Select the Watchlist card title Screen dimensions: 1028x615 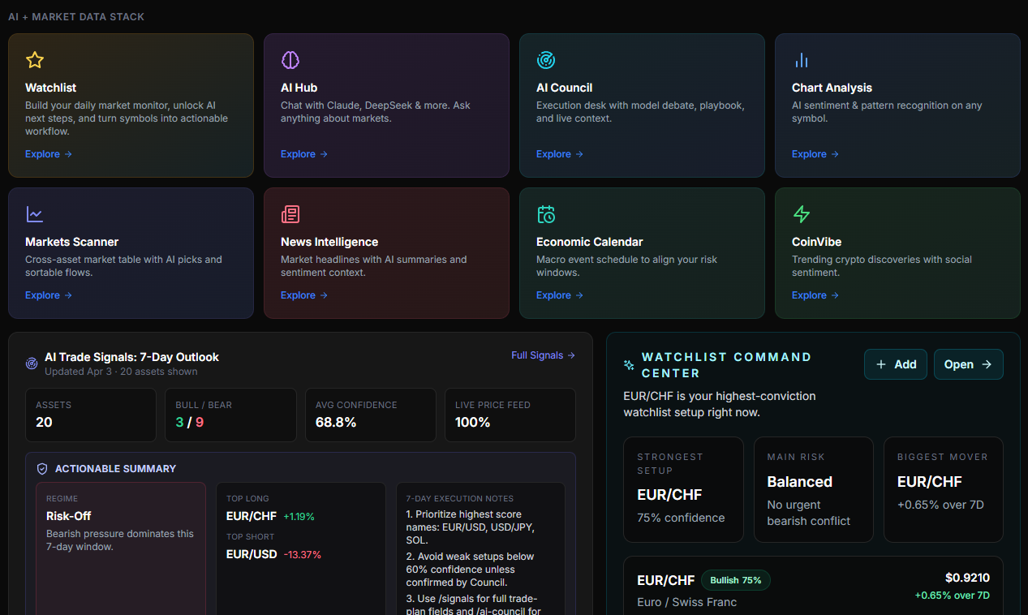51,88
